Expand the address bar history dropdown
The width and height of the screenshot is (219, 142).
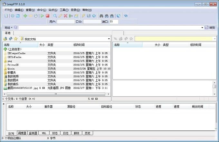point(202,27)
